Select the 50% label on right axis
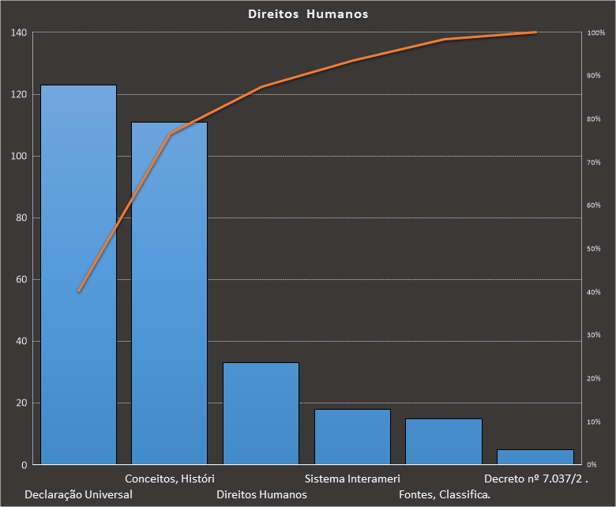The image size is (616, 507). [x=594, y=249]
